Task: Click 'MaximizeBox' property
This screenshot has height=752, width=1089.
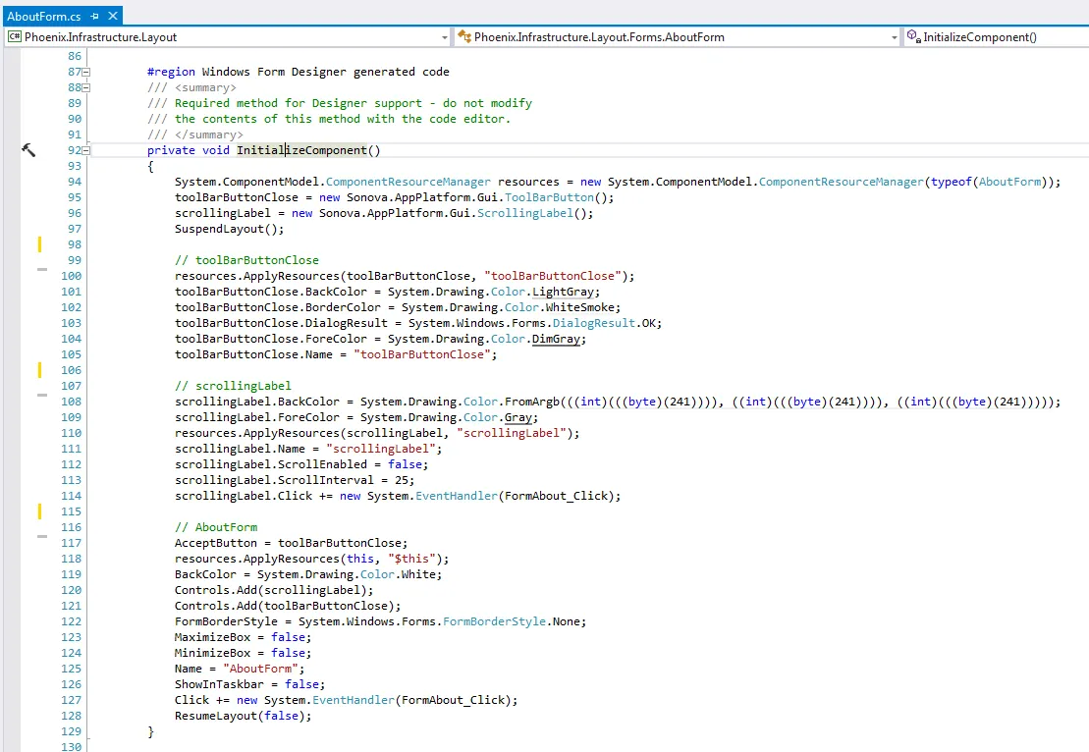Action: [212, 637]
